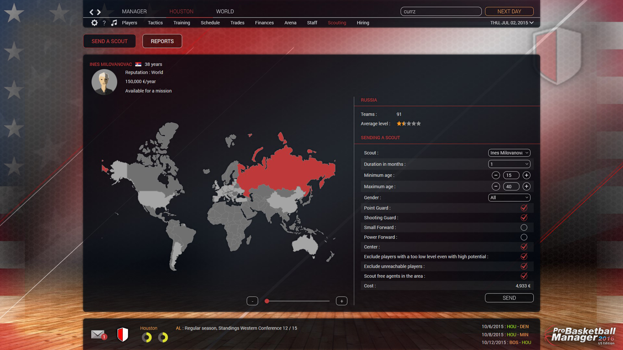The height and width of the screenshot is (350, 623).
Task: Click the help question mark icon
Action: tap(104, 23)
